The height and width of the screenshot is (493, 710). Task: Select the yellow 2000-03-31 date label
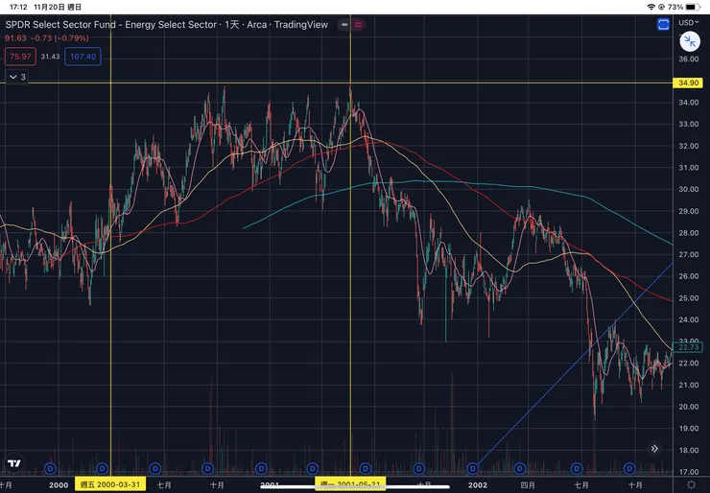coord(110,485)
